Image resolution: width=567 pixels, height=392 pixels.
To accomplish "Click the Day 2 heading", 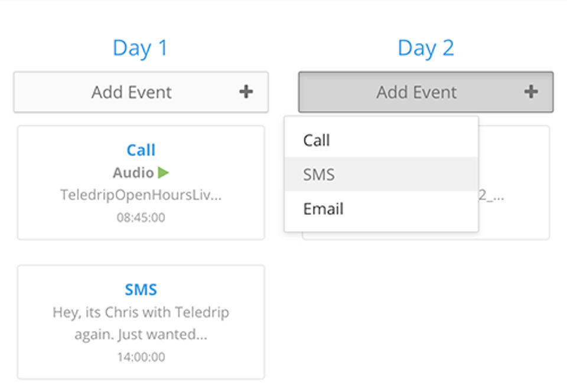I will 426,48.
